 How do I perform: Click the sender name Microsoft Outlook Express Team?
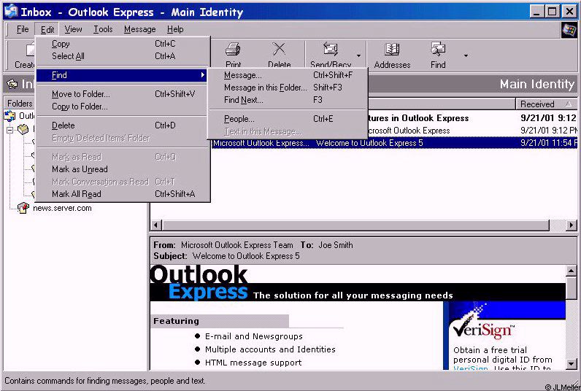236,245
